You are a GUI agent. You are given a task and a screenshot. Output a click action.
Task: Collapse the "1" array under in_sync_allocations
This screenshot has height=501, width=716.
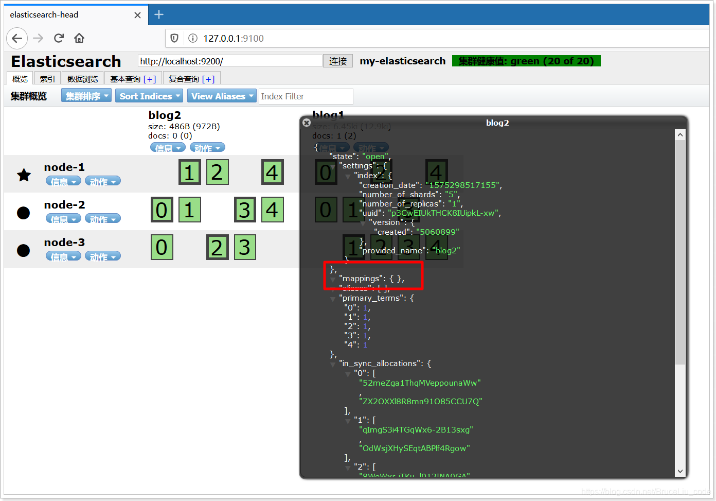[348, 421]
